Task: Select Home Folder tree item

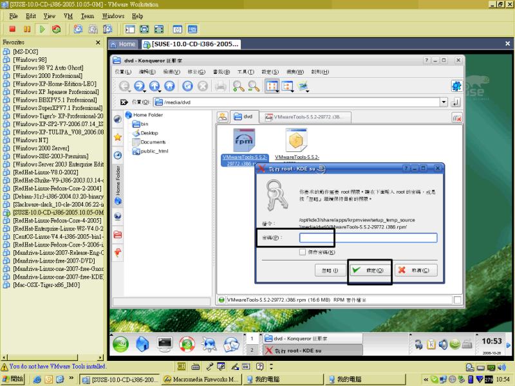Action: [144, 115]
